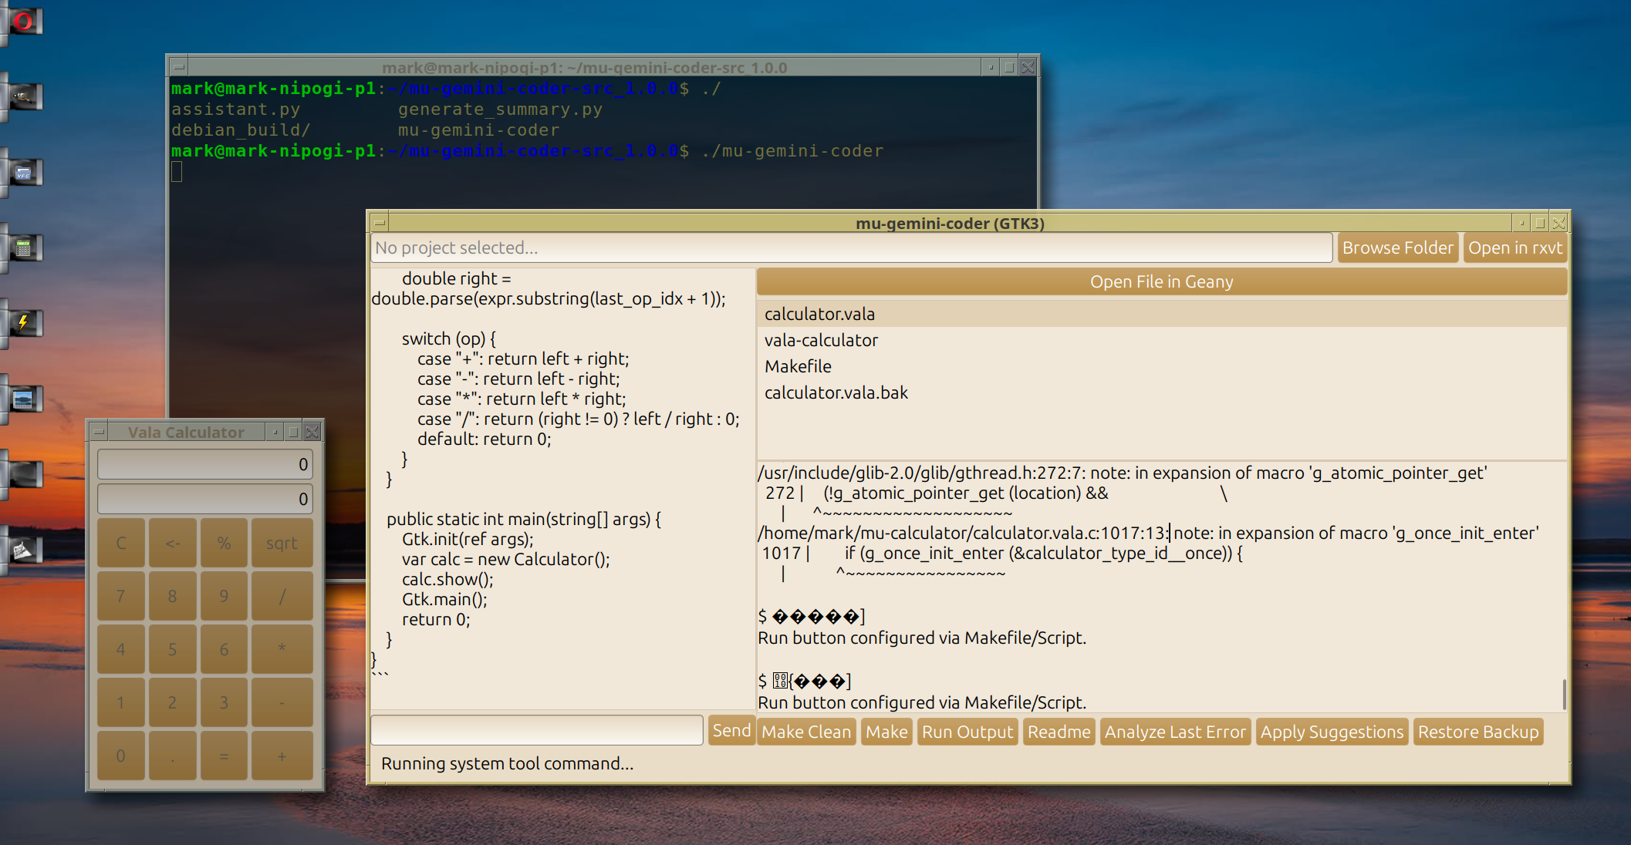Click the Make button

point(886,732)
